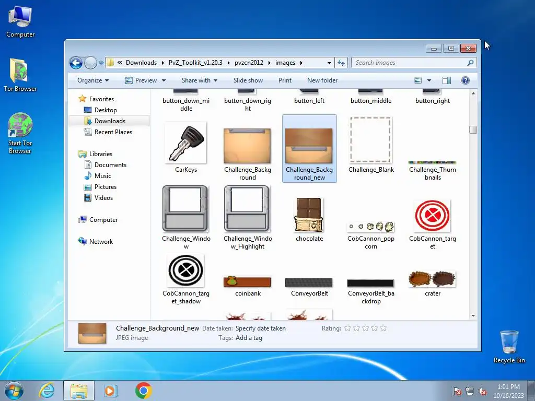
Task: Click the Print toolbar button
Action: coord(285,80)
